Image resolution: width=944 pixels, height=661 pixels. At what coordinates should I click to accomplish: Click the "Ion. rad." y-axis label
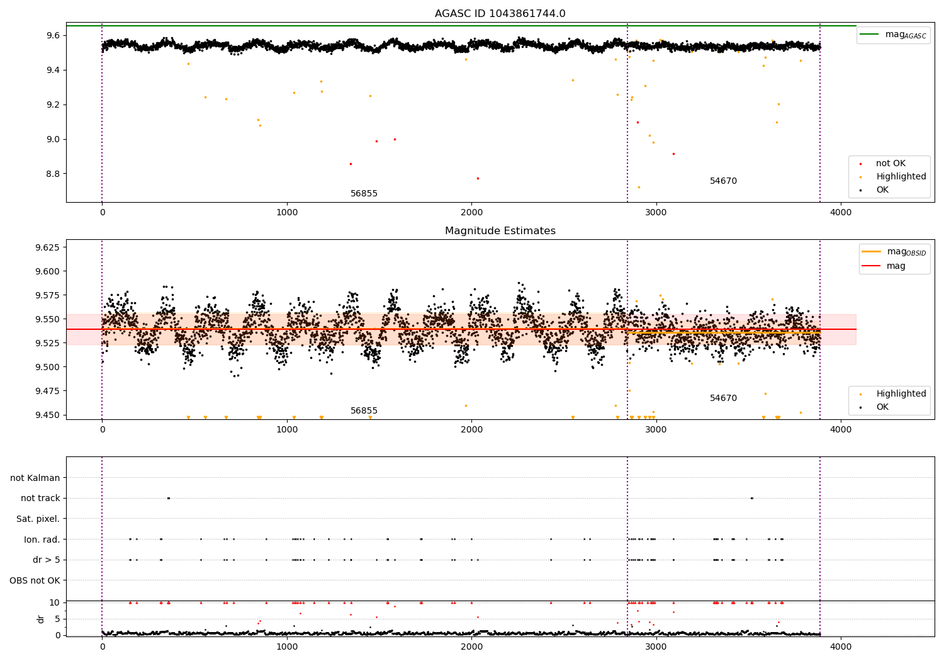point(42,540)
